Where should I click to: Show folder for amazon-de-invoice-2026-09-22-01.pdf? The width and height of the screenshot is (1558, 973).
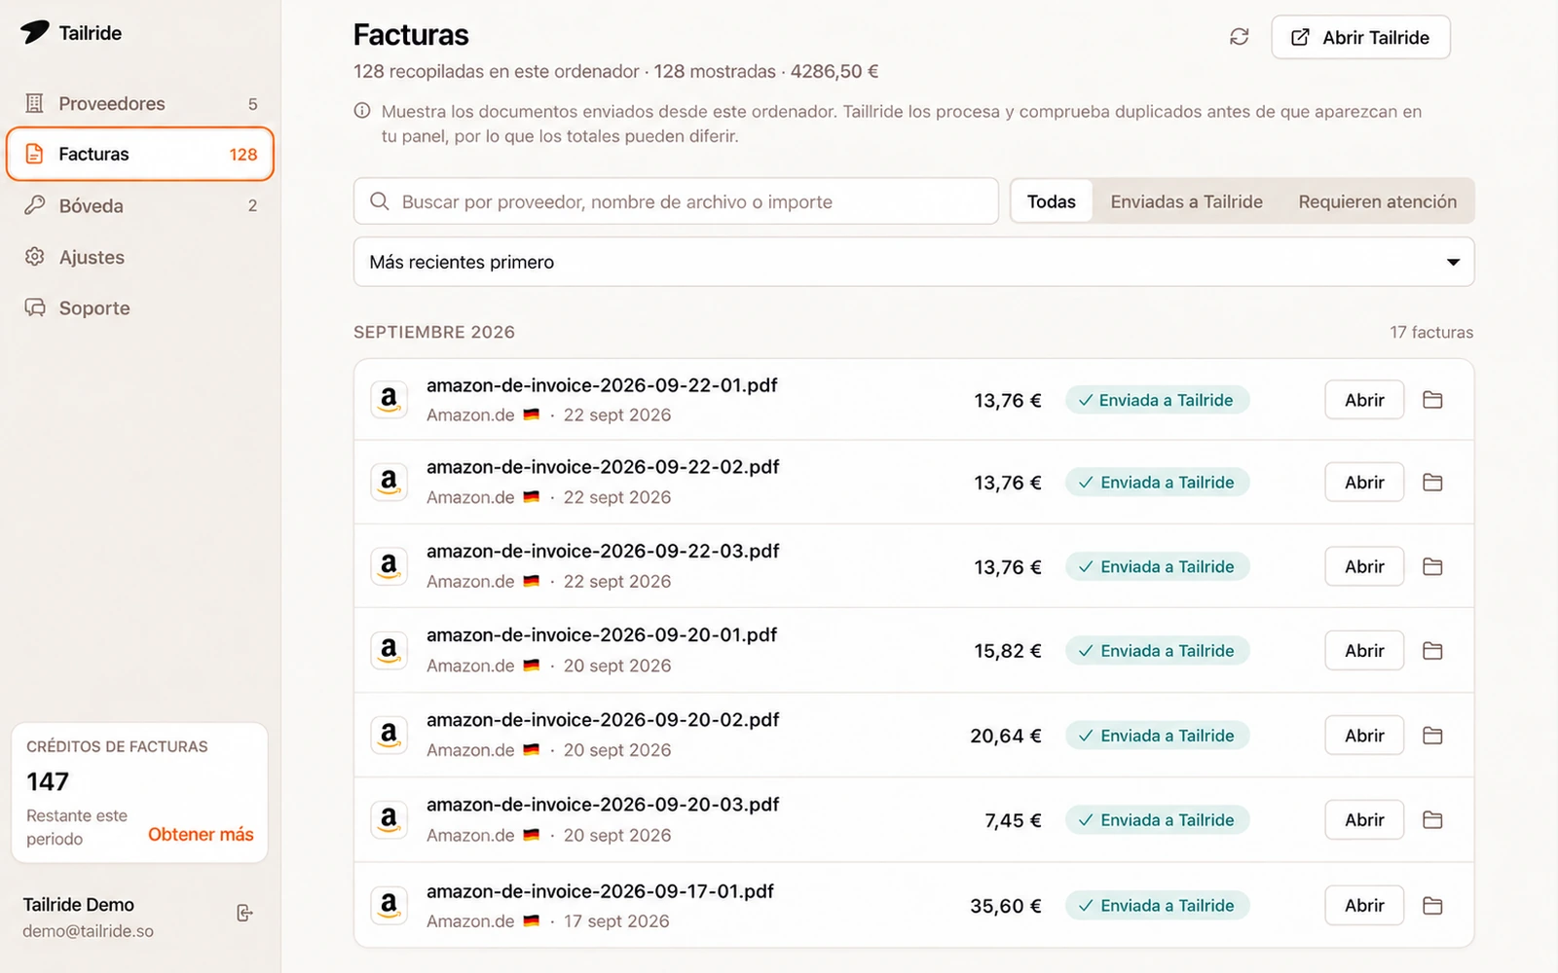point(1432,400)
